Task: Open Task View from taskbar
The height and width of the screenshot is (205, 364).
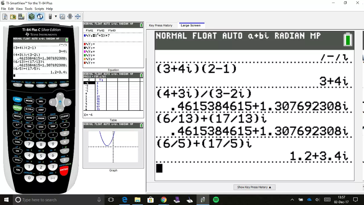Action: click(111, 200)
